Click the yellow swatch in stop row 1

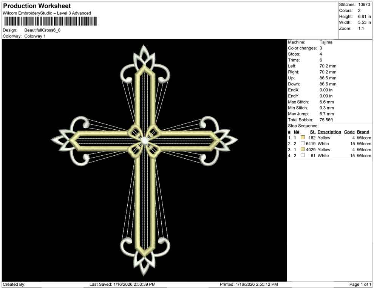point(302,138)
